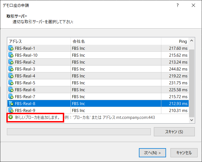Click the example text mt.company.com:443
The image size is (202, 162).
click(136, 117)
